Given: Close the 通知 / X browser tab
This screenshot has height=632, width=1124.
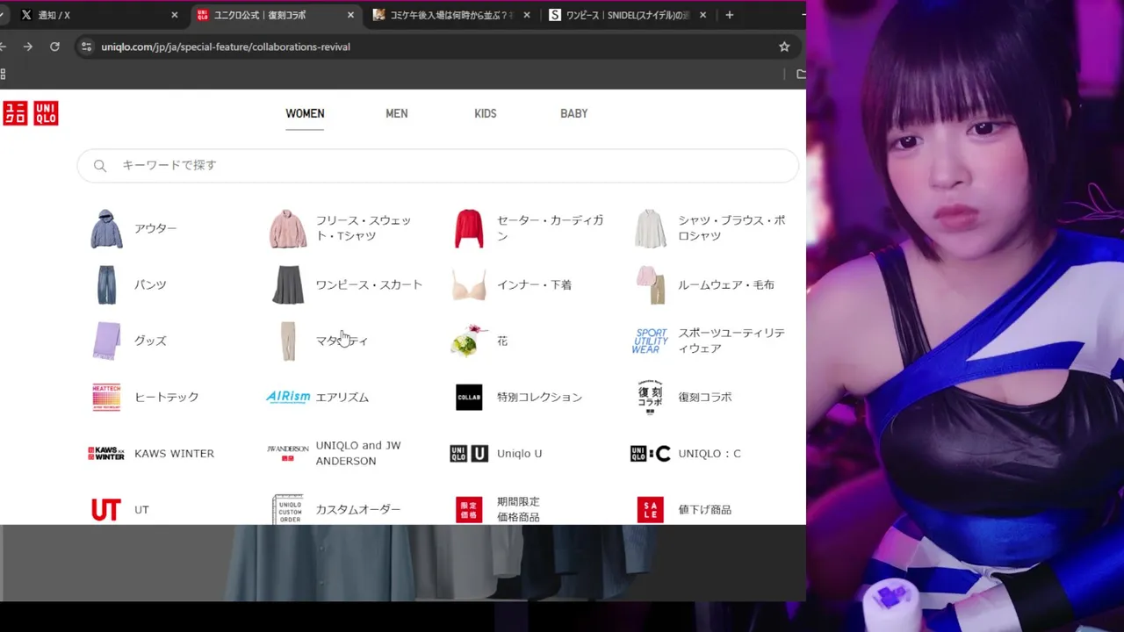Looking at the screenshot, I should (x=175, y=15).
